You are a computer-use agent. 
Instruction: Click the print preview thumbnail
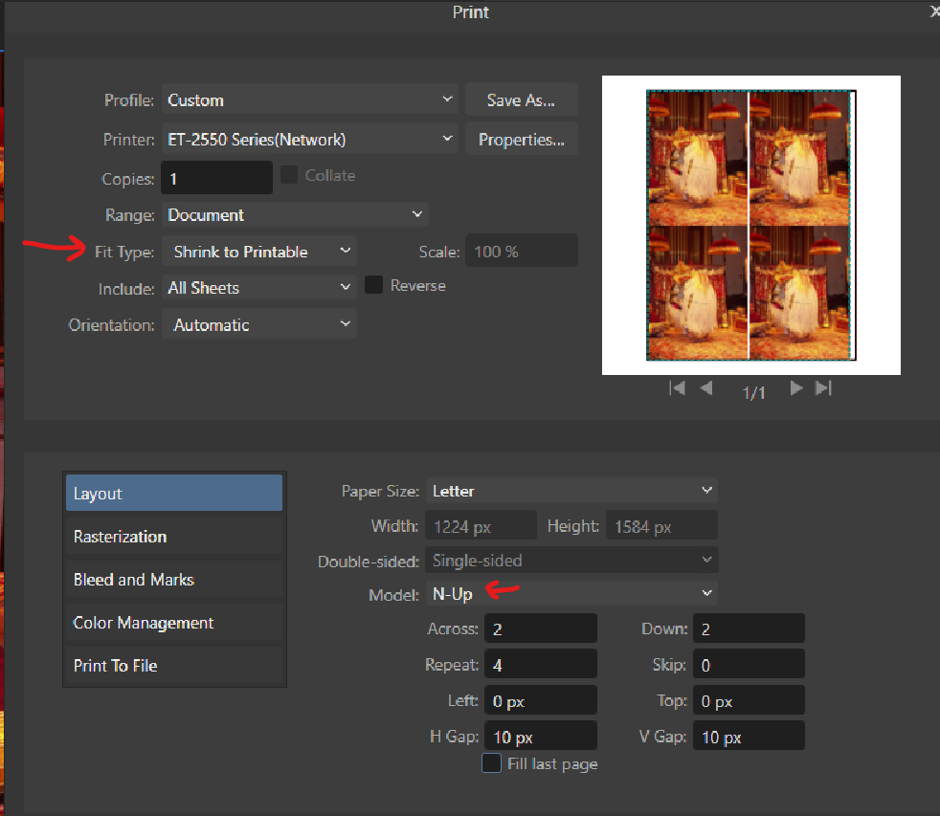click(750, 225)
